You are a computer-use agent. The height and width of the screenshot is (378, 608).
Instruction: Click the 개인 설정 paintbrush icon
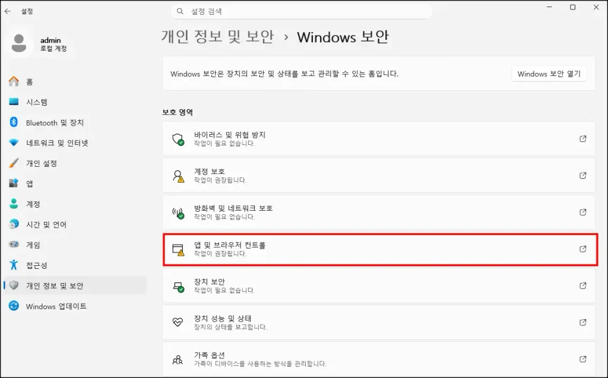click(x=14, y=163)
